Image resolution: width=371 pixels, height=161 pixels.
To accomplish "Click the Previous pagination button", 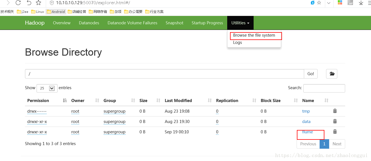I will coord(308,144).
